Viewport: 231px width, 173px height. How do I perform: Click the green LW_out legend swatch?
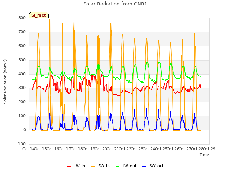[x=118, y=167]
